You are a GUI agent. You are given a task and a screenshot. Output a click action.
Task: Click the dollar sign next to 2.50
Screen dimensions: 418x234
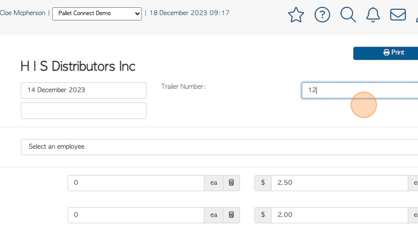coord(263,183)
